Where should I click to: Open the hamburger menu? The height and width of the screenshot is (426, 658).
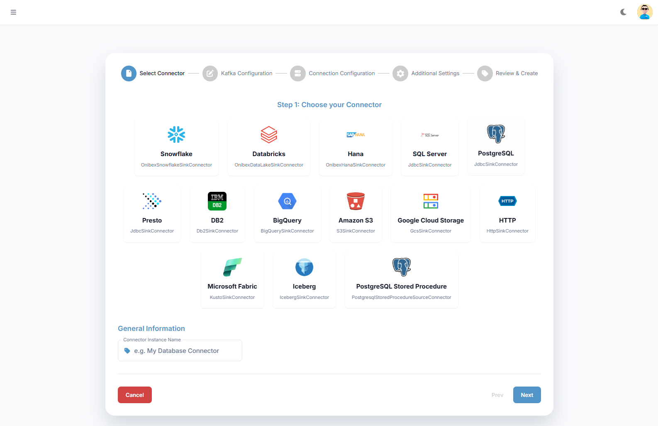point(13,12)
